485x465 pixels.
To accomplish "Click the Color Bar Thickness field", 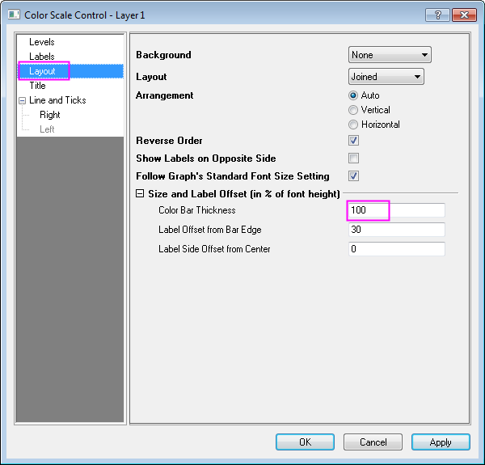I will (x=396, y=210).
